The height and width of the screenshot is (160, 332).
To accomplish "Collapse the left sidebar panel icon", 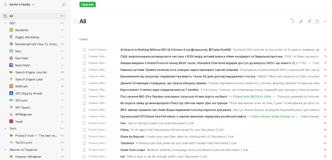I will 64,4.
